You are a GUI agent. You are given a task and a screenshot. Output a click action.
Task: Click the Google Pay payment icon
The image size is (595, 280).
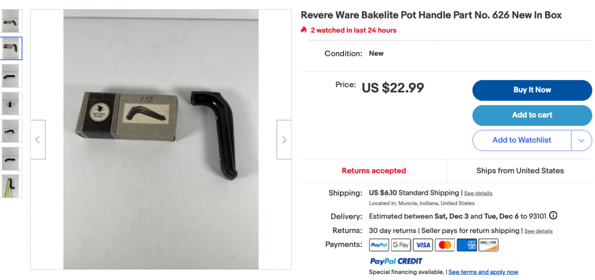[x=401, y=245]
